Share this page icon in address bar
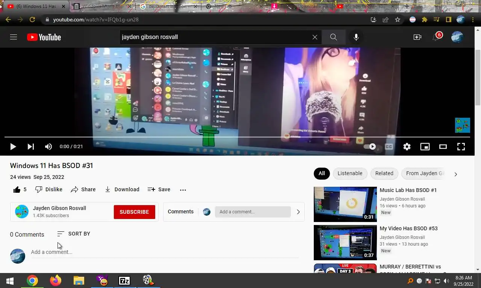The image size is (481, 288). coord(386,19)
